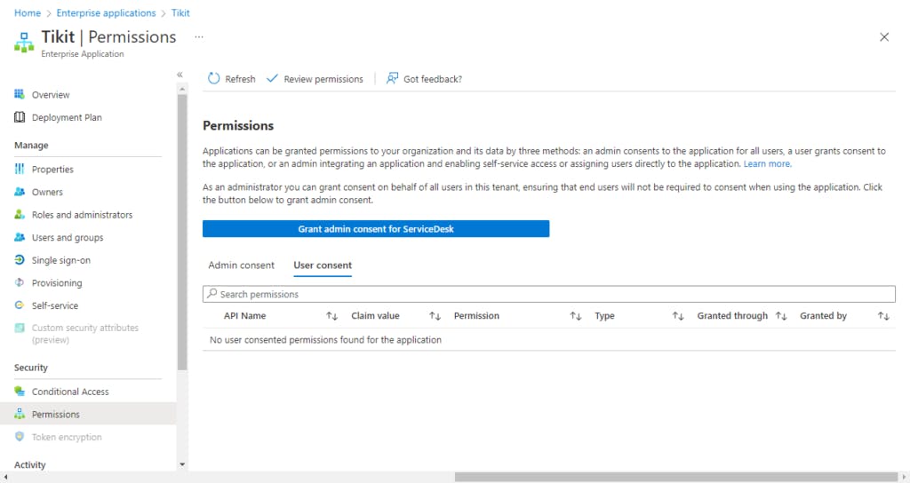Screen dimensions: 910x483
Task: Click the sidebar vertical scrollbar thumb
Action: [182, 232]
